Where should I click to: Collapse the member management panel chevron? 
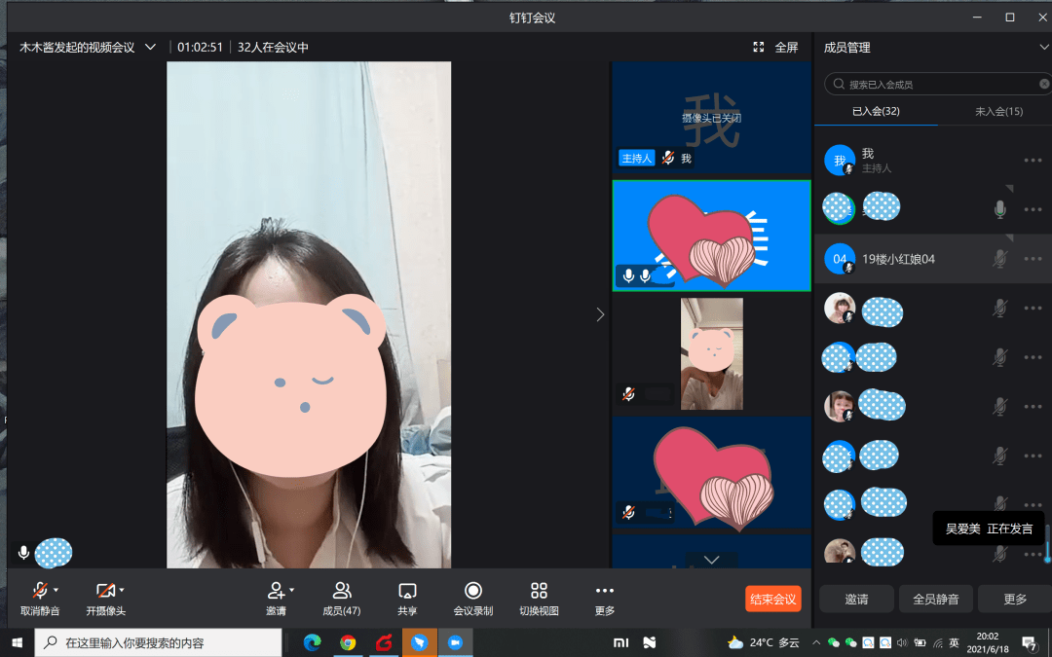click(x=1044, y=47)
